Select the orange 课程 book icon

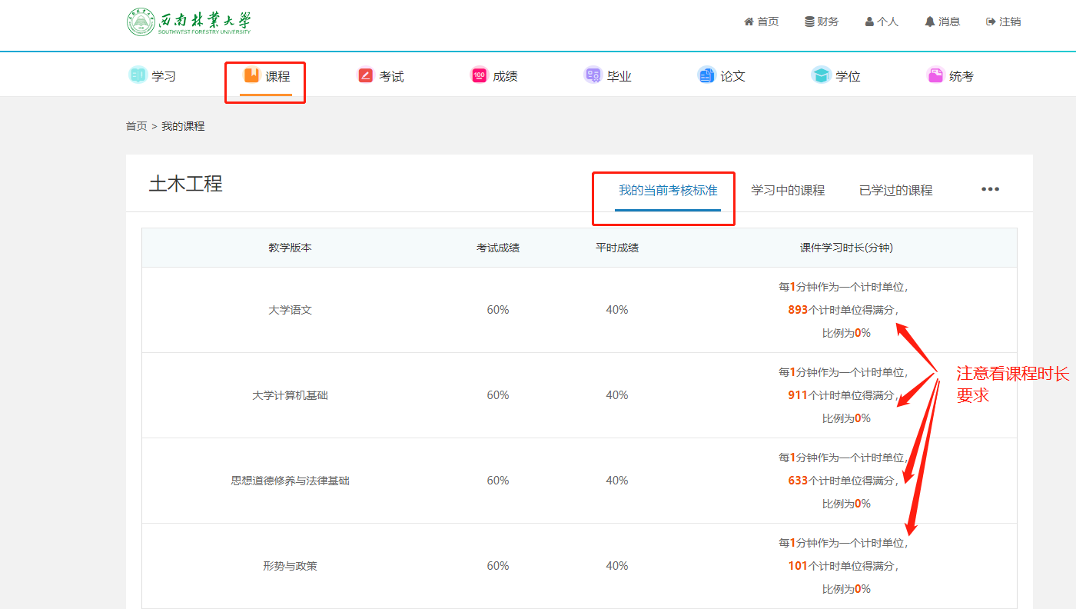251,75
